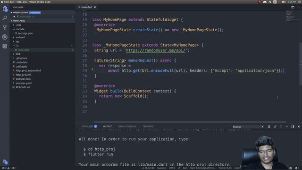Switch to the Problems tab
Image resolution: width=302 pixels, height=170 pixels.
[x=89, y=127]
